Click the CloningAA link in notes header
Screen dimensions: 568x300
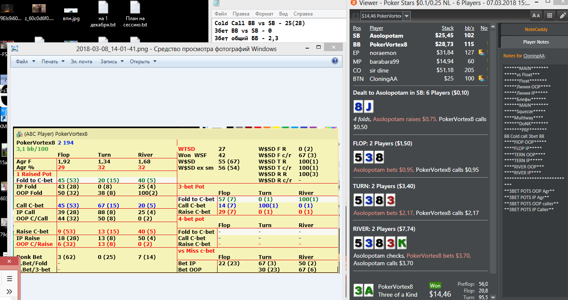534,56
